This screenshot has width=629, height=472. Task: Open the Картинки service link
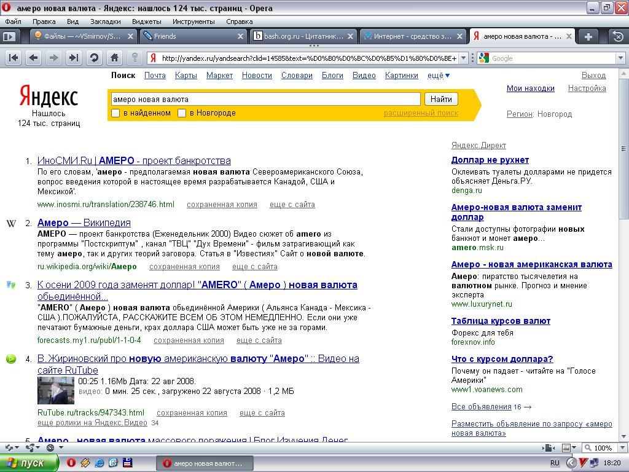click(402, 76)
